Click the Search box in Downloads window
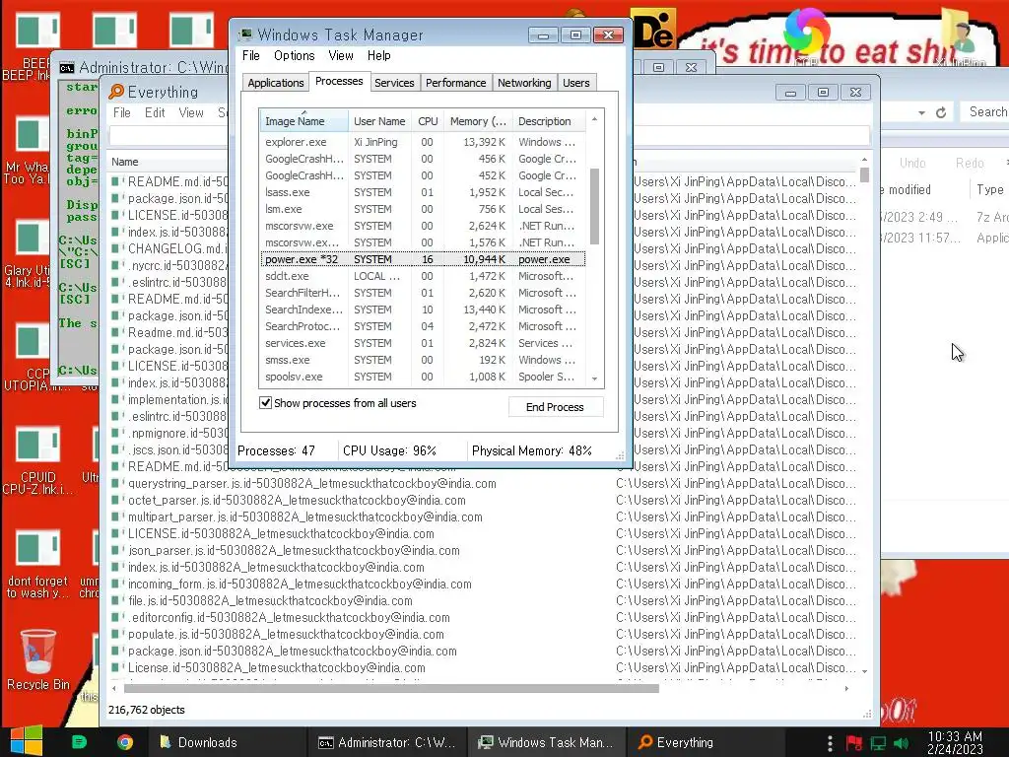This screenshot has width=1009, height=757. [985, 111]
